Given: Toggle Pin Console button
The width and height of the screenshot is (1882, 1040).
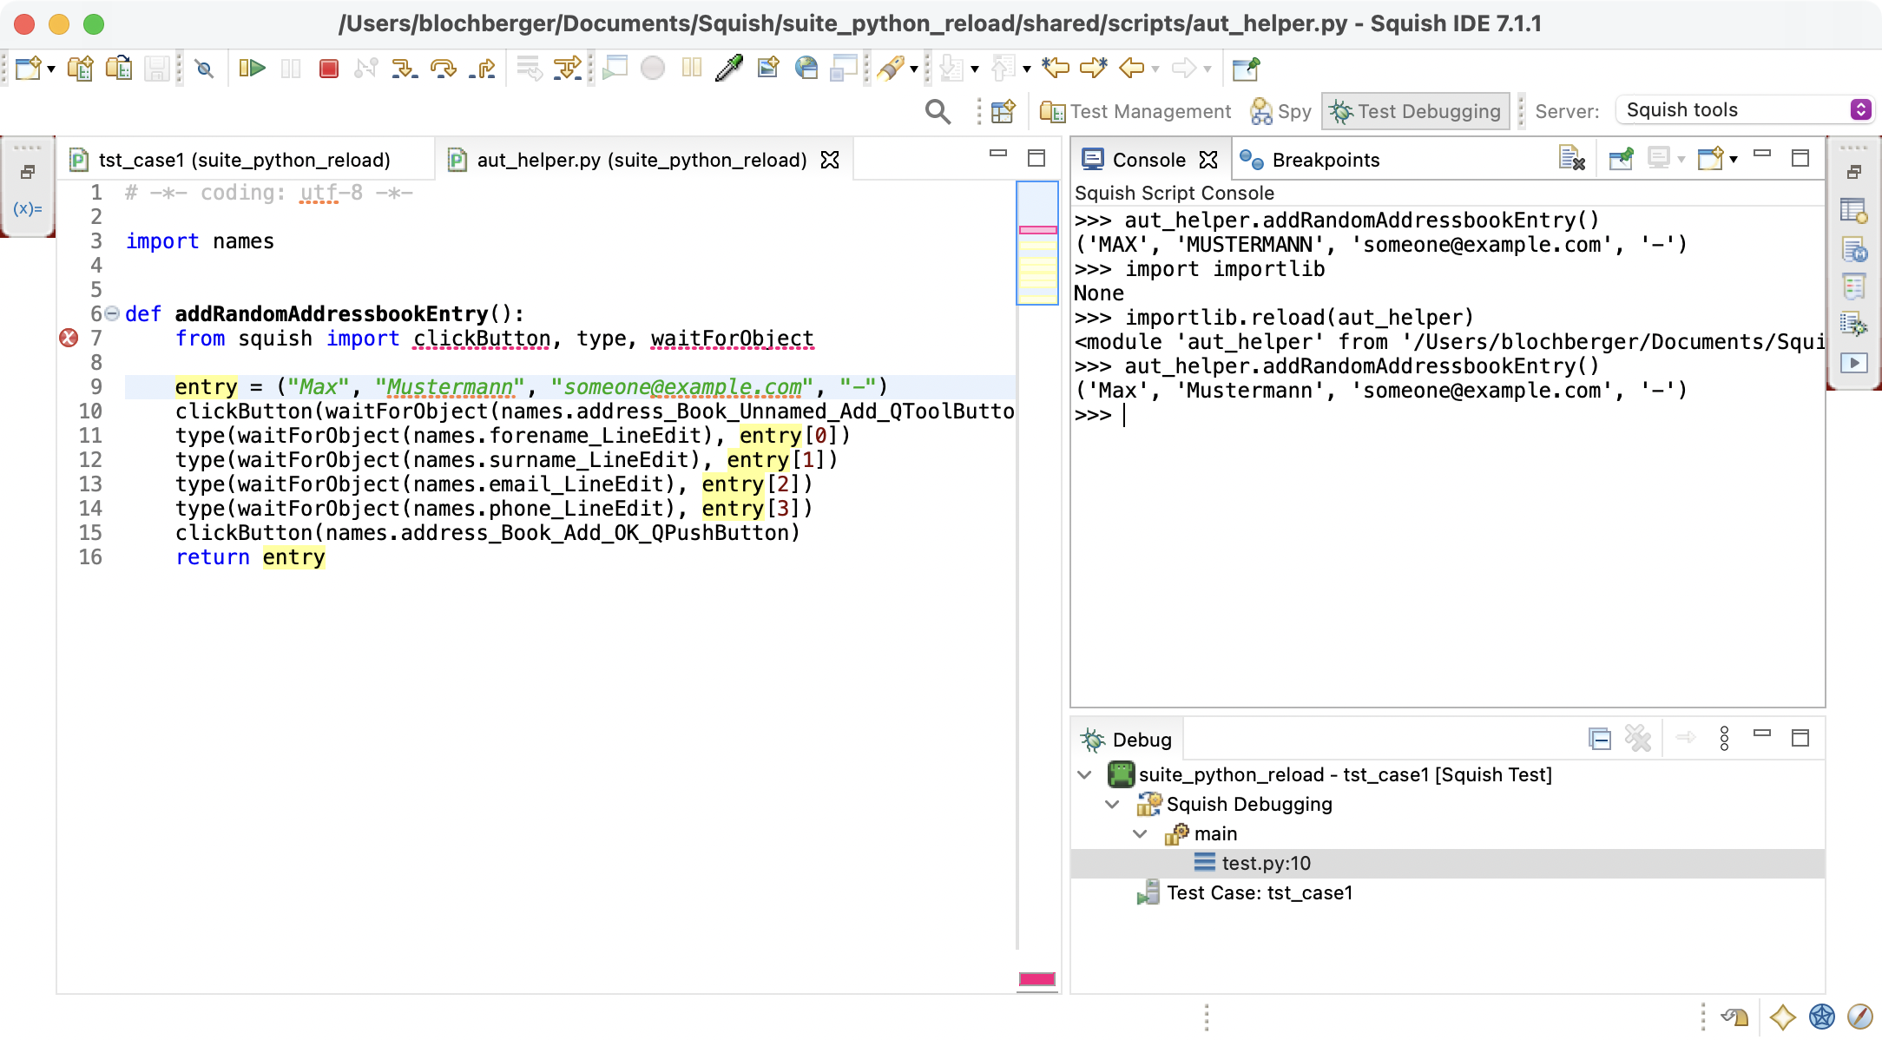Looking at the screenshot, I should pos(1620,159).
